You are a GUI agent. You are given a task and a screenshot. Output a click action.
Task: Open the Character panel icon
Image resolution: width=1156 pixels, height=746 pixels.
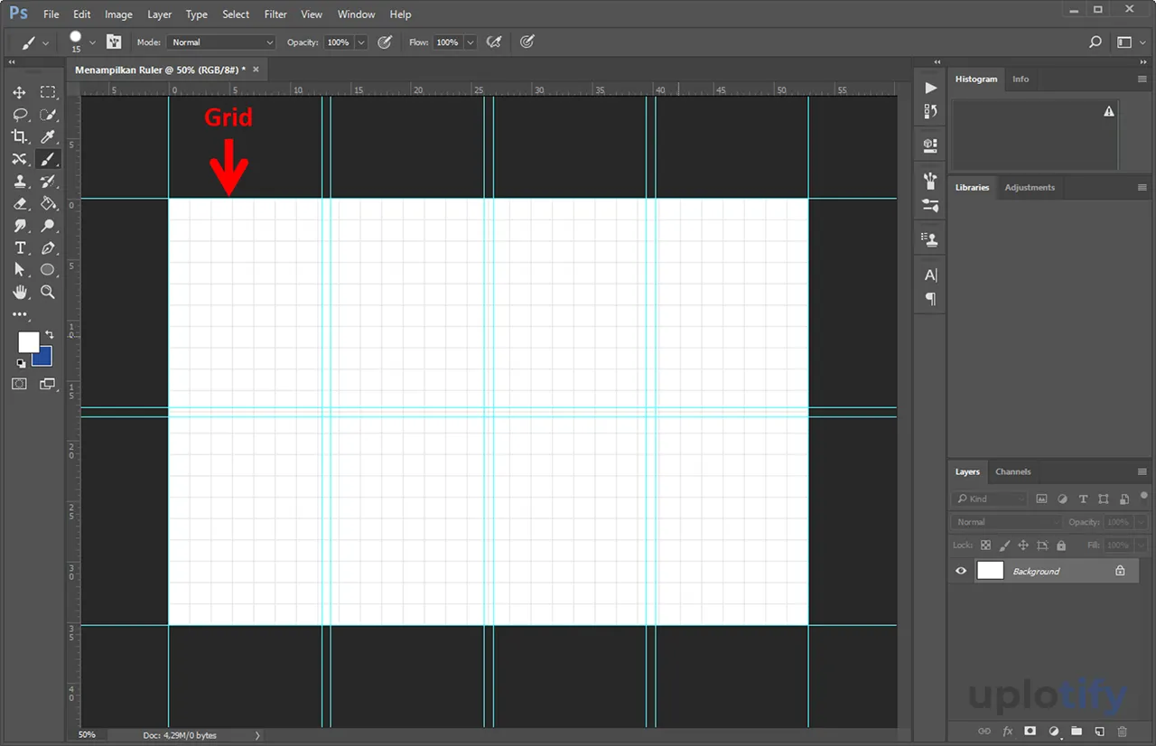point(930,275)
